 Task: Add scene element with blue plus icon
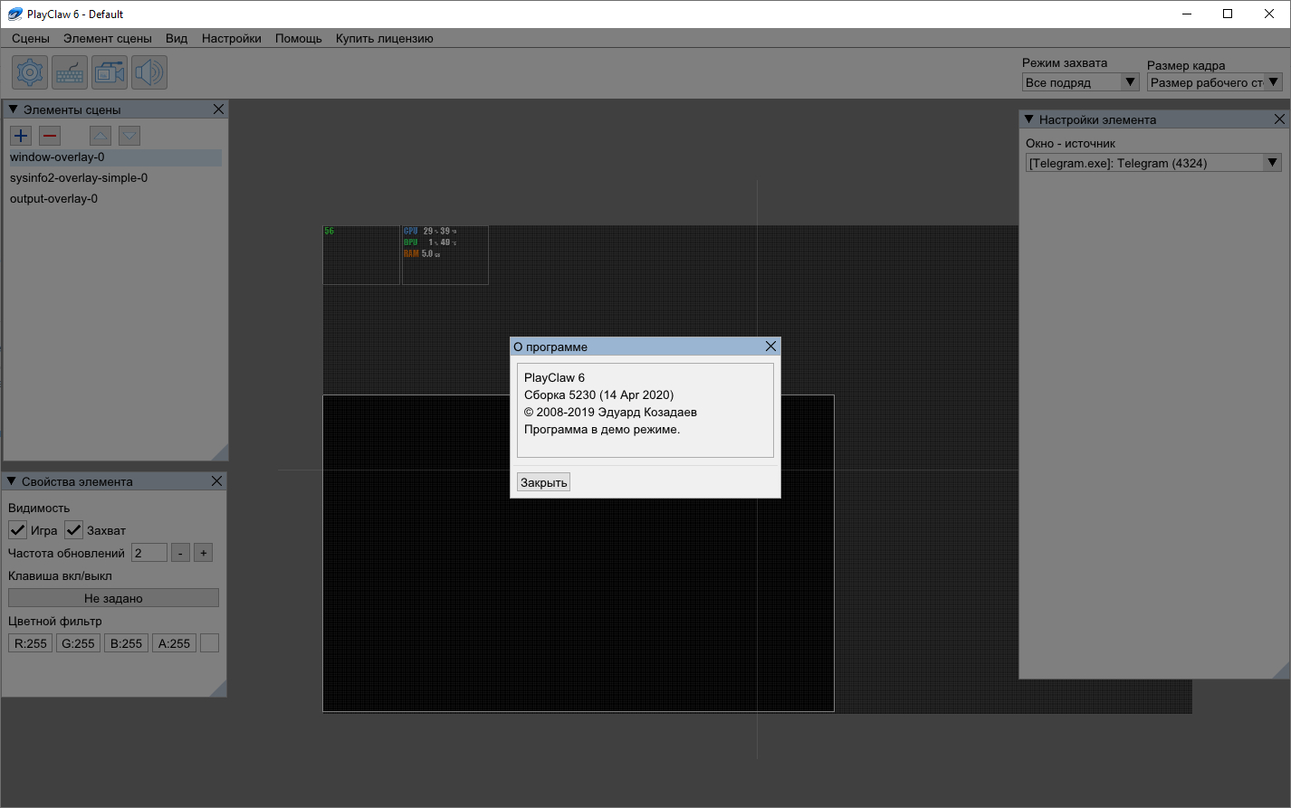point(21,136)
